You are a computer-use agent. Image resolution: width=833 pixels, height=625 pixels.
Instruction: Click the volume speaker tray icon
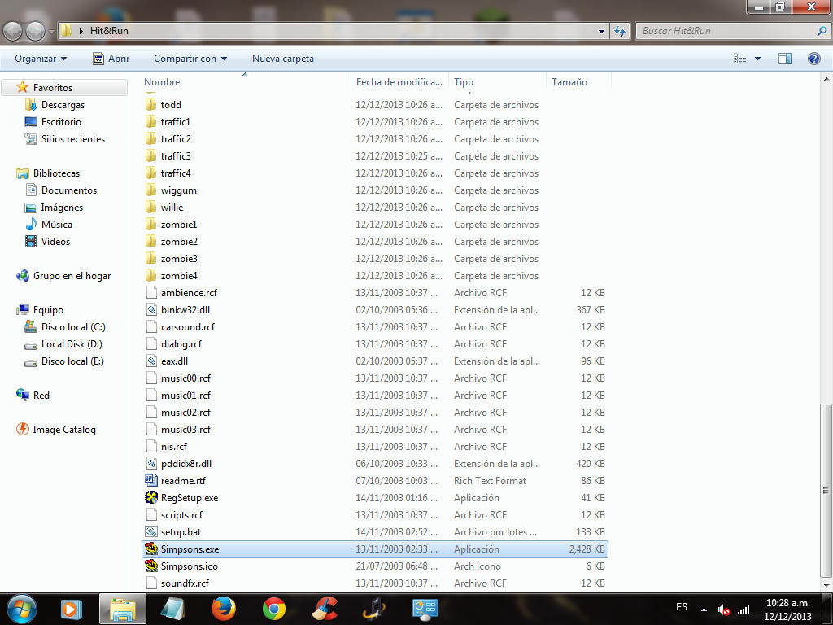click(x=723, y=610)
